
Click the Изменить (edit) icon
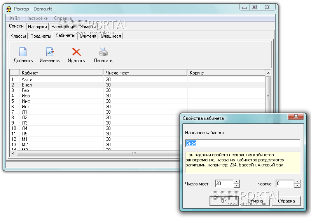point(50,52)
